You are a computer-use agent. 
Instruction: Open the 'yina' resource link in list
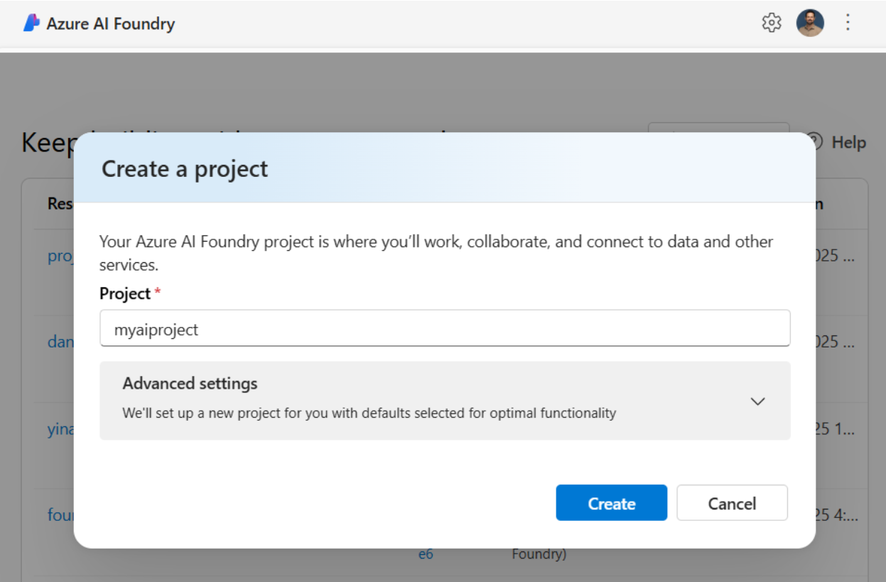pos(60,429)
